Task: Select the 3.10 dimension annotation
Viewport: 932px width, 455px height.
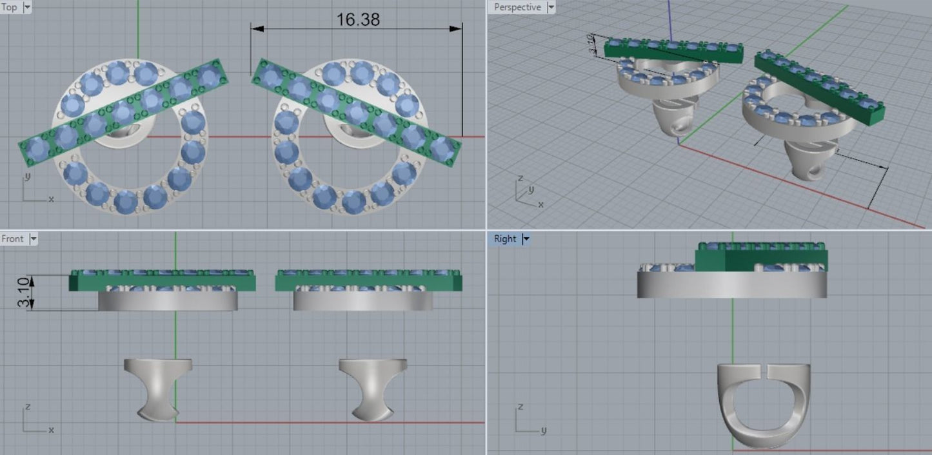Action: (24, 293)
